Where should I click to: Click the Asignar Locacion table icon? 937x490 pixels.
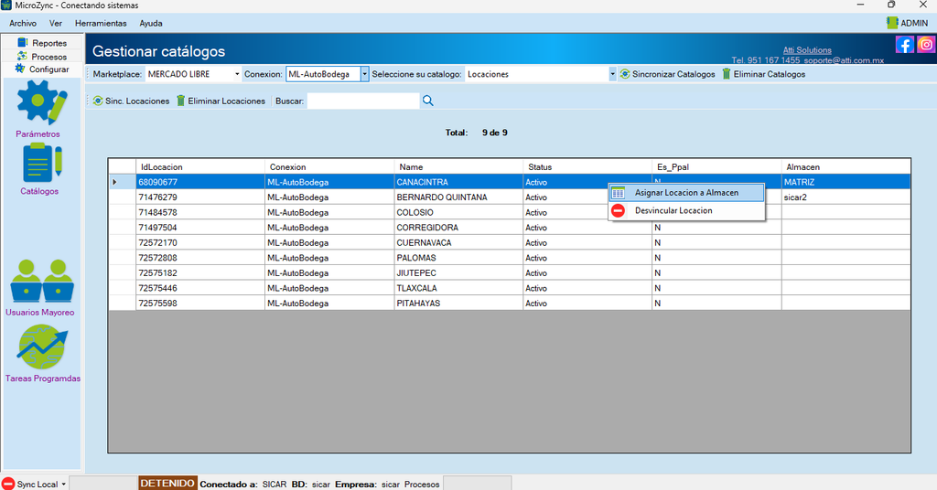click(x=619, y=193)
